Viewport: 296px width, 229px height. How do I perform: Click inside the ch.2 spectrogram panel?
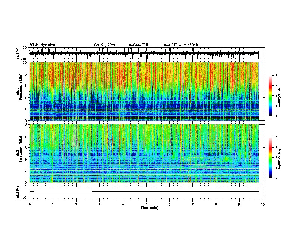click(x=144, y=153)
